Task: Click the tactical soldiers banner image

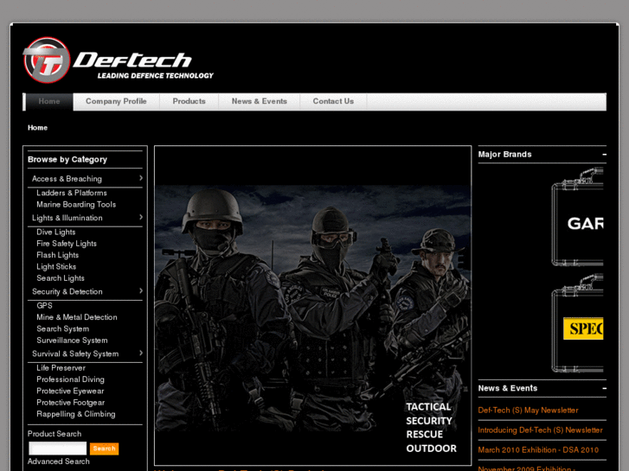Action: [312, 305]
